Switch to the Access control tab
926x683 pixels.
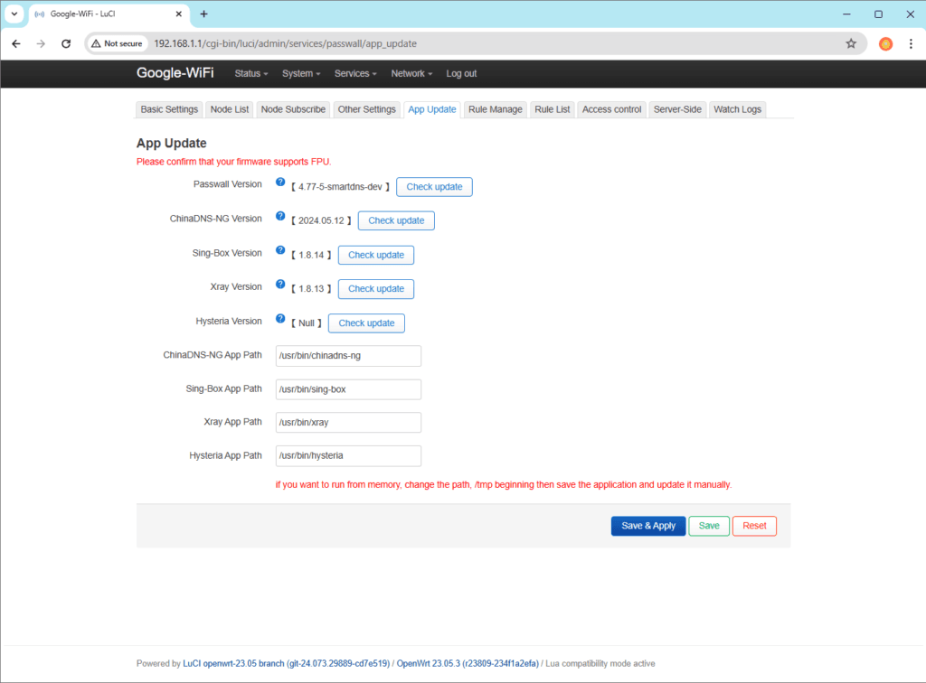(x=611, y=109)
